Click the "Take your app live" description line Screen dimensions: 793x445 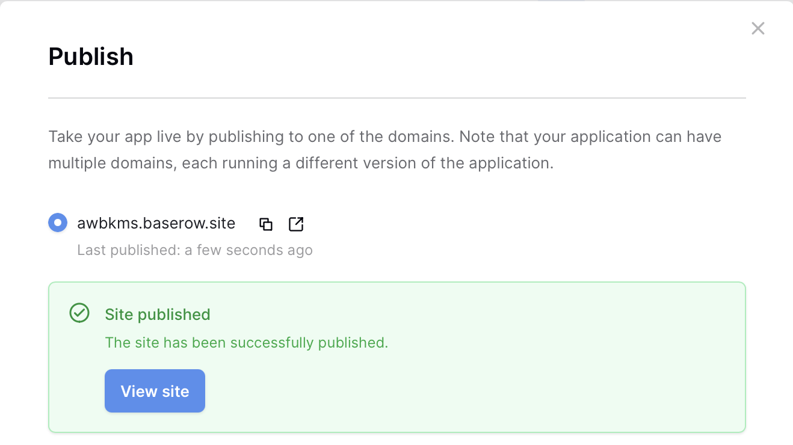(x=384, y=137)
